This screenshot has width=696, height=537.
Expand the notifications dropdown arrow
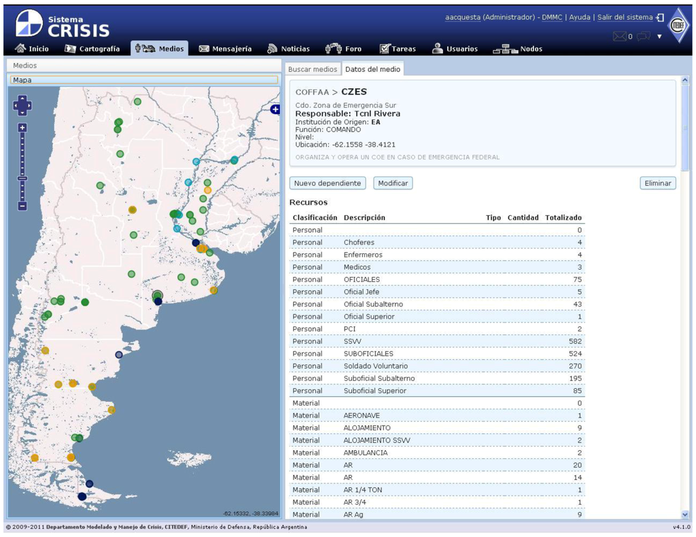click(659, 37)
